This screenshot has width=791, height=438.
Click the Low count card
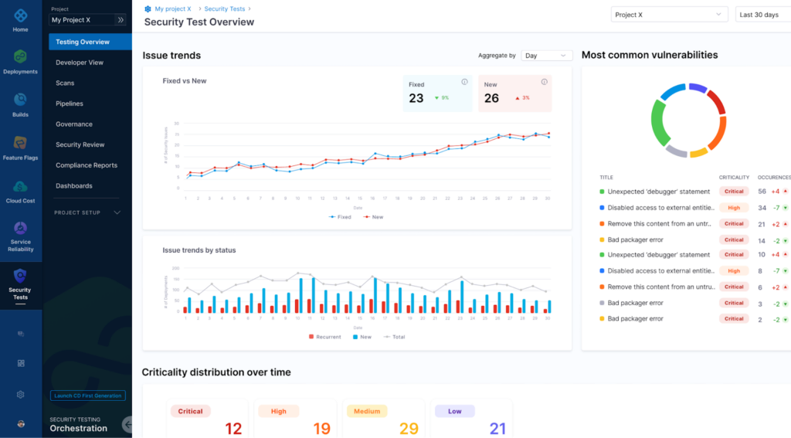(472, 419)
